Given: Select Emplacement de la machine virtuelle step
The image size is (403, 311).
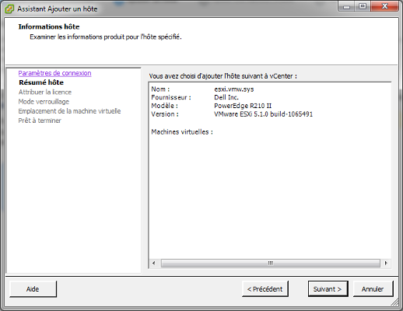Looking at the screenshot, I should click(x=69, y=111).
